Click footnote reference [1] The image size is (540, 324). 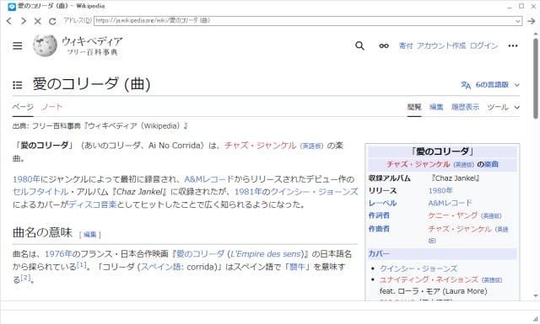click(x=81, y=264)
